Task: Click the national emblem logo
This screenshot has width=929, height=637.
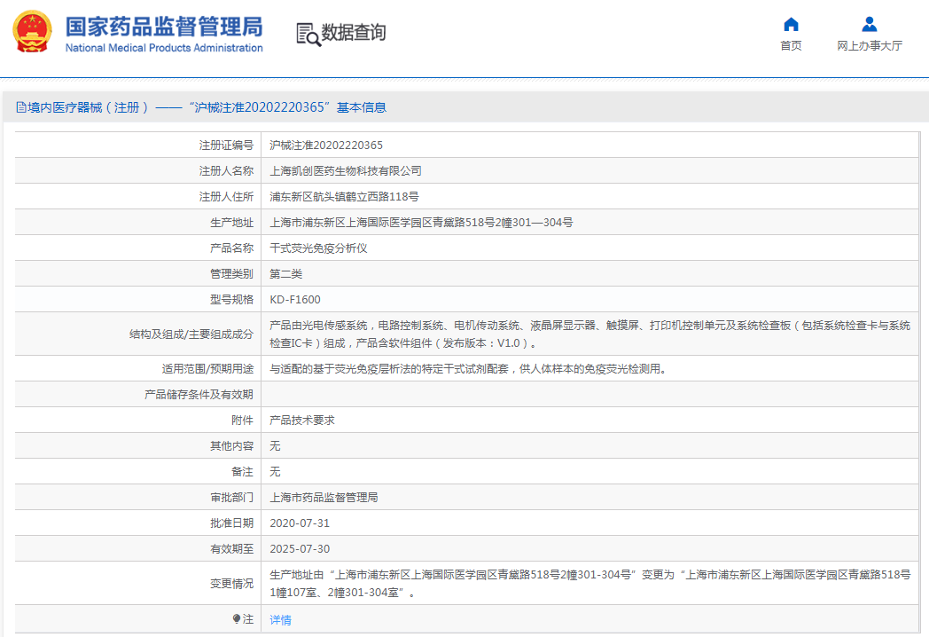Action: 32,33
